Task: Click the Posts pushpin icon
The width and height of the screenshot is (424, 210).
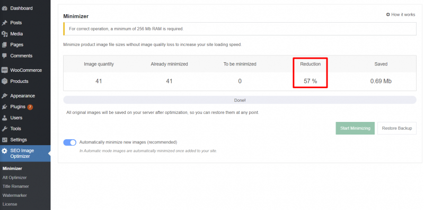Action: point(4,23)
